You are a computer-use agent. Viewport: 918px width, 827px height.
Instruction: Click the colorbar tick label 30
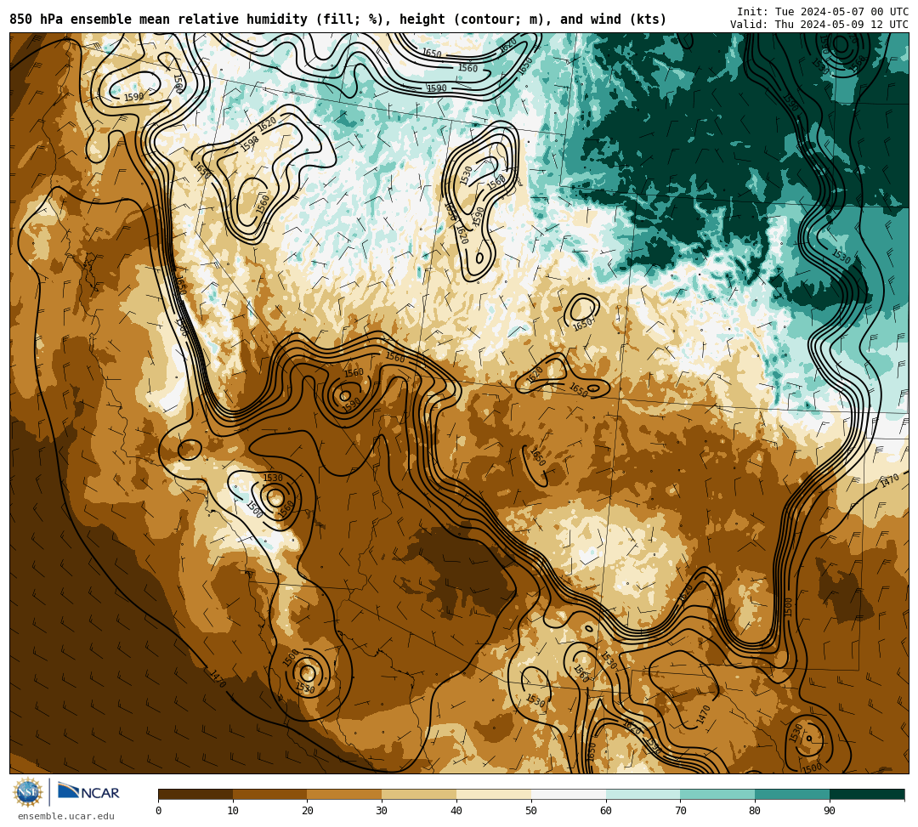382,811
